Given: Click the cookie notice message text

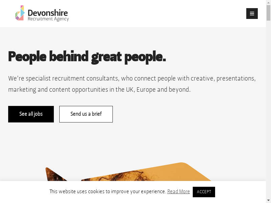Looking at the screenshot, I should coord(108,191).
